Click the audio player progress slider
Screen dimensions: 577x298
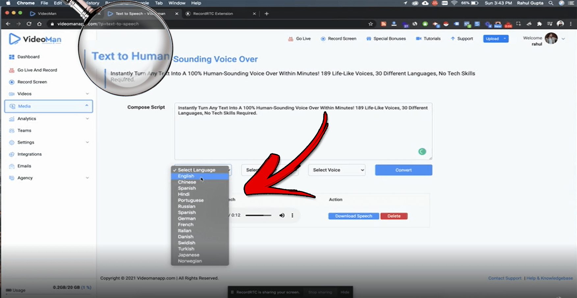tap(258, 215)
